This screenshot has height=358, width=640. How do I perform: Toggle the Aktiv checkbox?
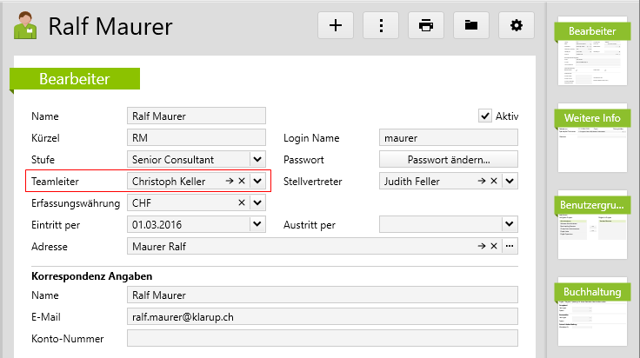485,116
